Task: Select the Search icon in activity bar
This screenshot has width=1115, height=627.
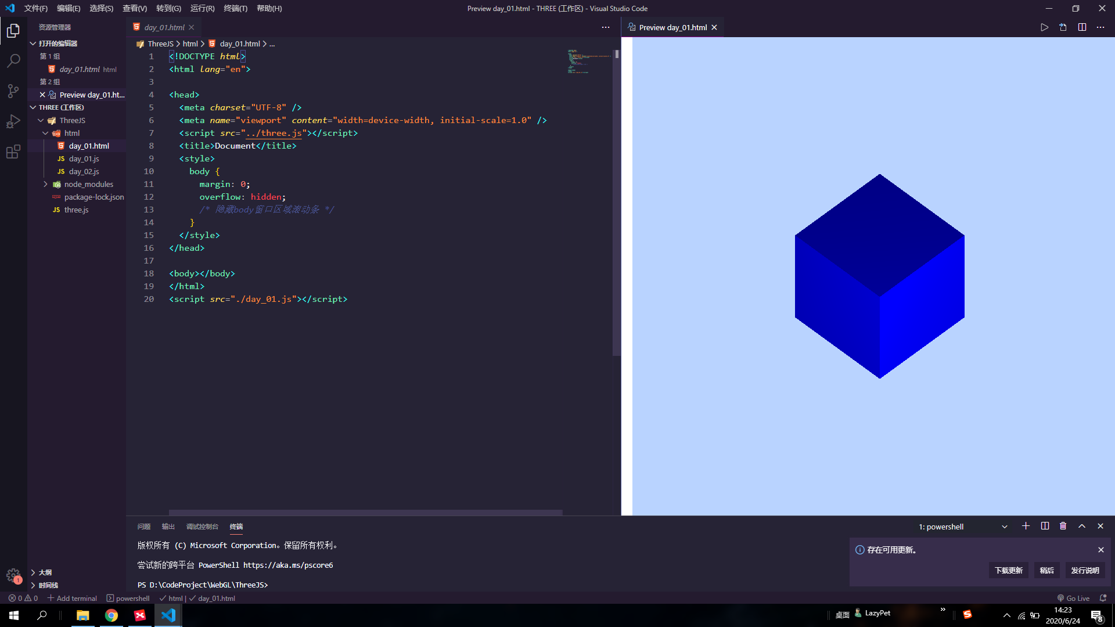Action: 13,61
